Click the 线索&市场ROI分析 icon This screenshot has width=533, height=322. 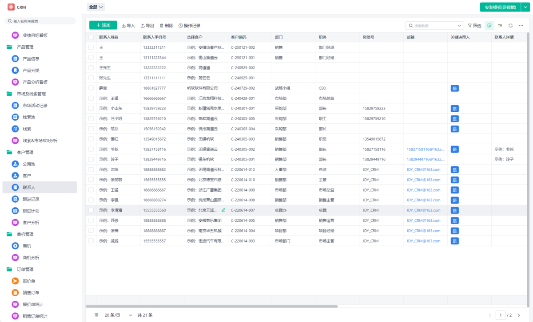[x=15, y=141]
